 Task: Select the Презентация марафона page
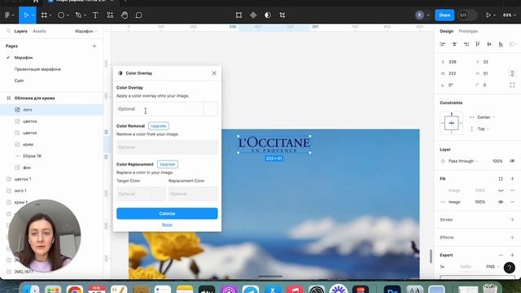(x=37, y=69)
